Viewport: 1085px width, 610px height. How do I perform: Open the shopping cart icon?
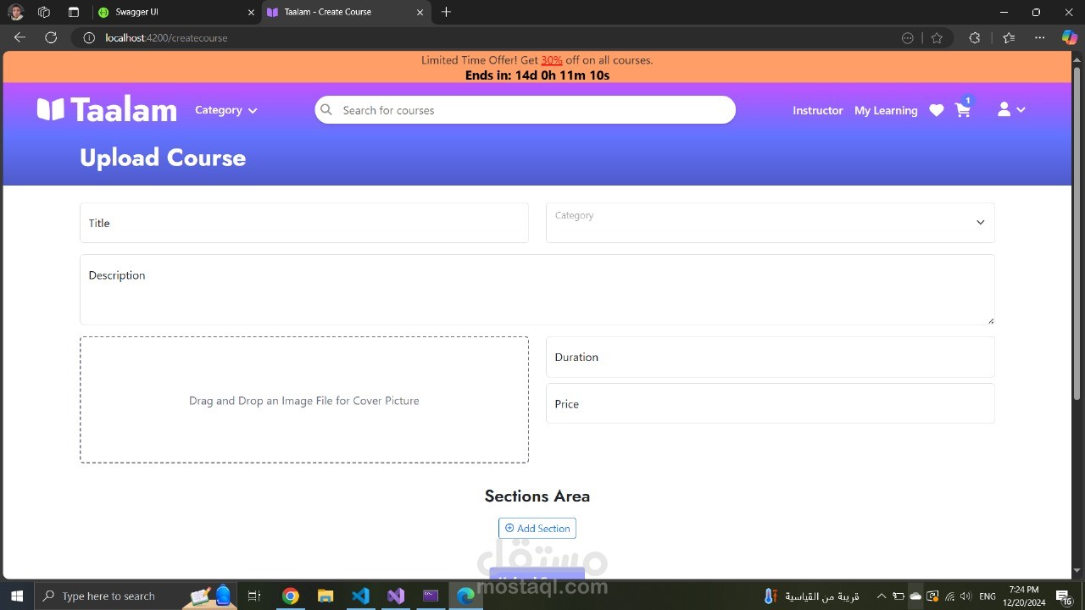coord(963,109)
